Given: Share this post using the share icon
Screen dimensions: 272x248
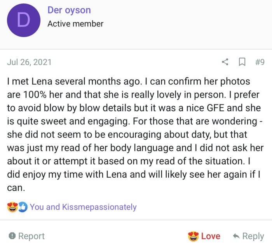Looking at the screenshot, I should (x=225, y=62).
